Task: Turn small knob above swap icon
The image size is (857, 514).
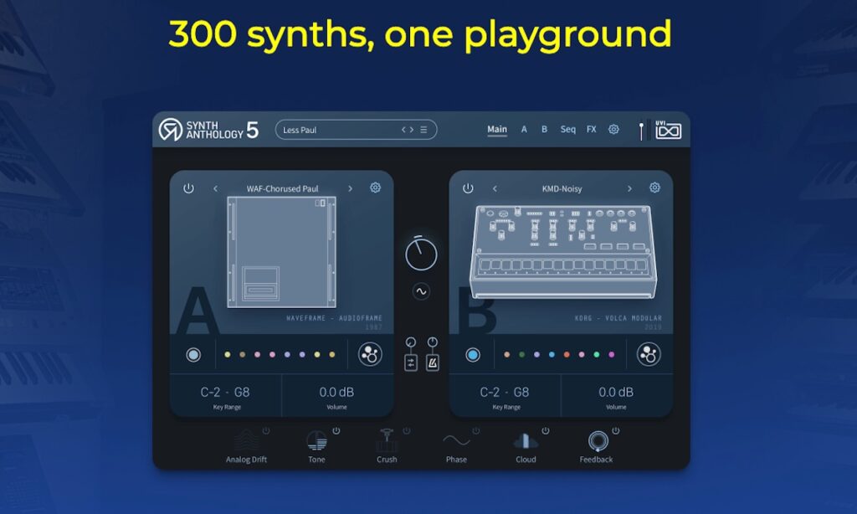Action: [x=411, y=342]
